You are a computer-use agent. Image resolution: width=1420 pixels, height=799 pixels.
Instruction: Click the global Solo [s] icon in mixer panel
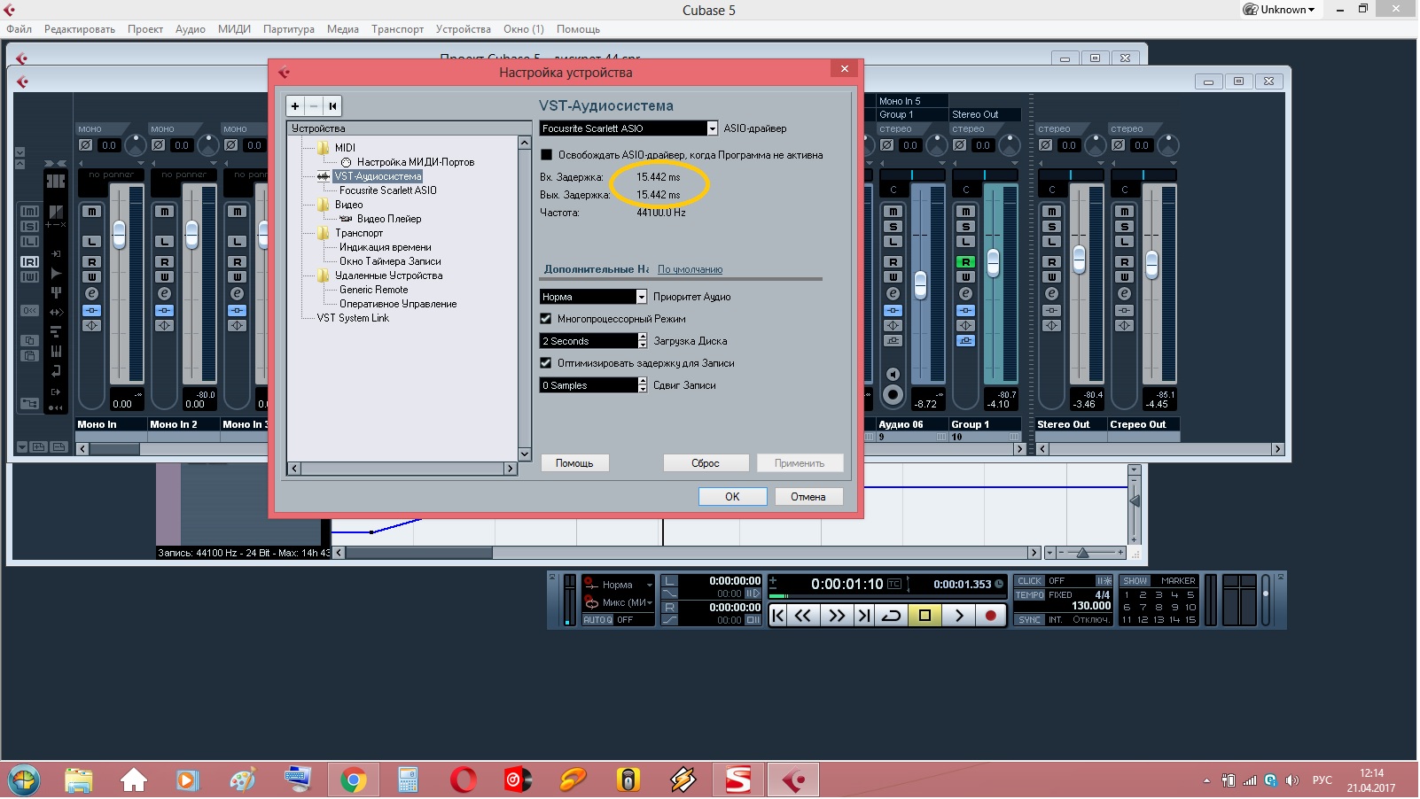click(x=29, y=226)
